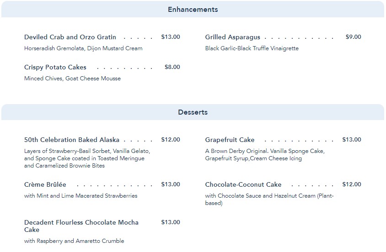Select 50th Celebration Baked Alaska dessert
This screenshot has height=252, width=386.
click(72, 140)
